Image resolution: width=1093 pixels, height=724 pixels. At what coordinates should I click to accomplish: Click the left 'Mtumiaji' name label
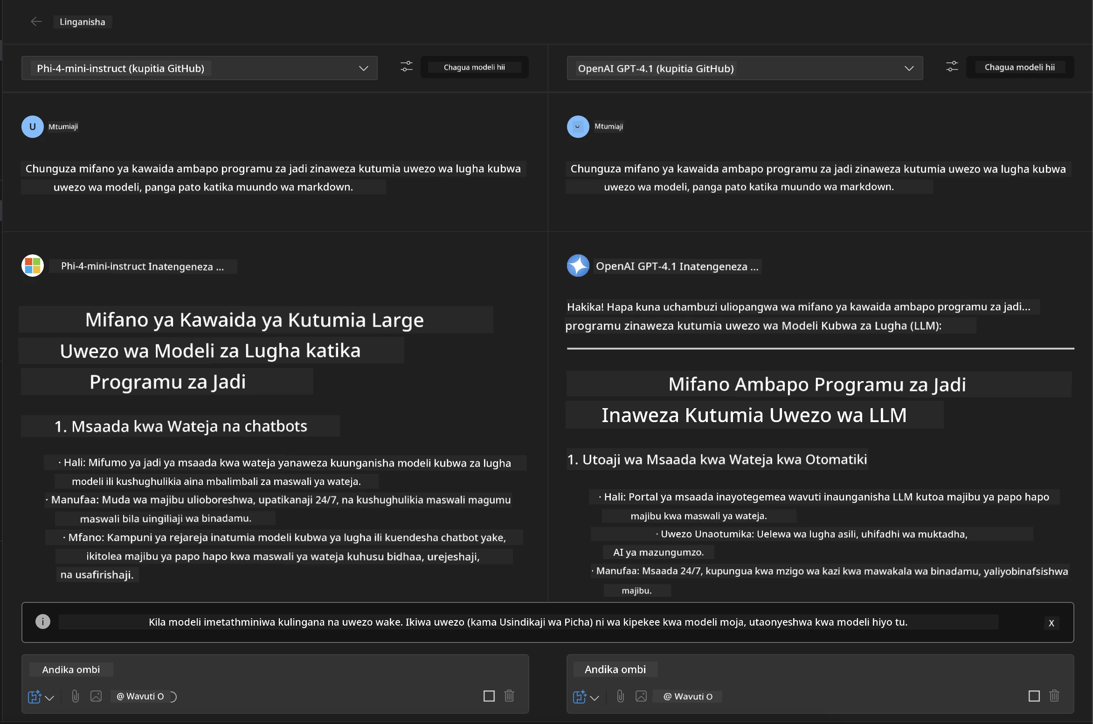point(63,127)
